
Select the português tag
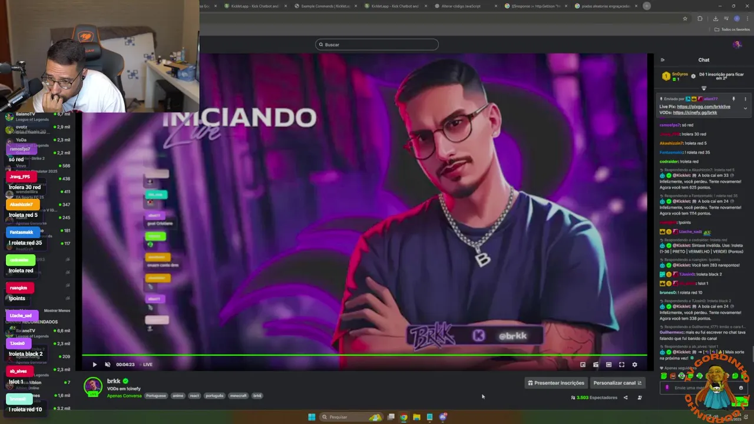(214, 396)
